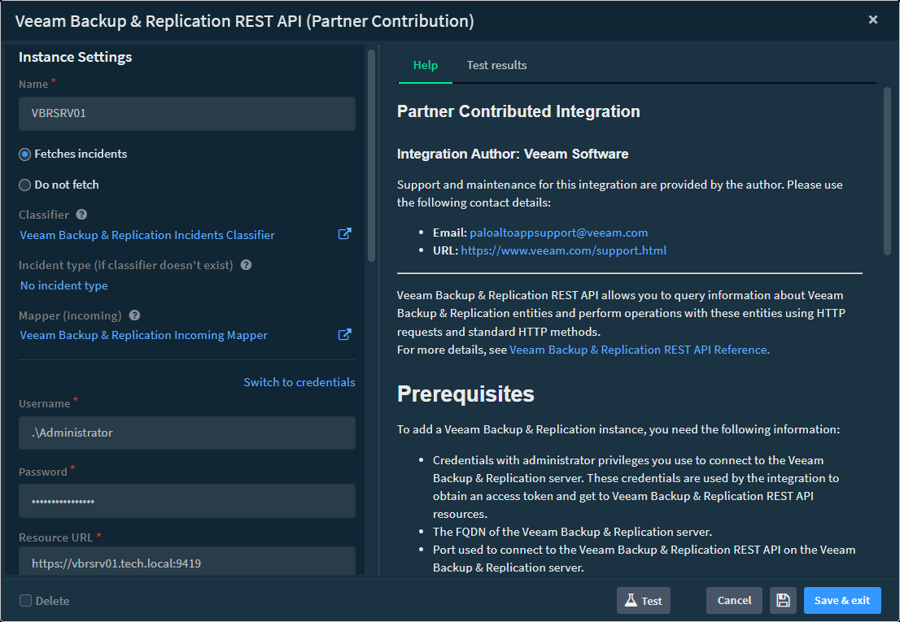Open Veeam Backup & Replication Incoming Mapper dropdown
The width and height of the screenshot is (900, 622).
pos(143,335)
